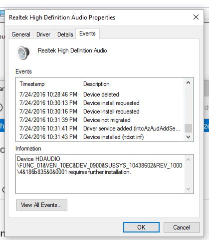Select the Device not migrated event
209x240 pixels.
pos(100,120)
